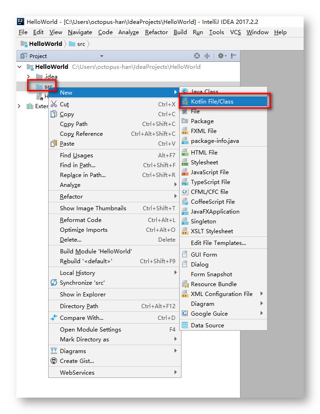Expand the .idea folder node

pyautogui.click(x=29, y=76)
